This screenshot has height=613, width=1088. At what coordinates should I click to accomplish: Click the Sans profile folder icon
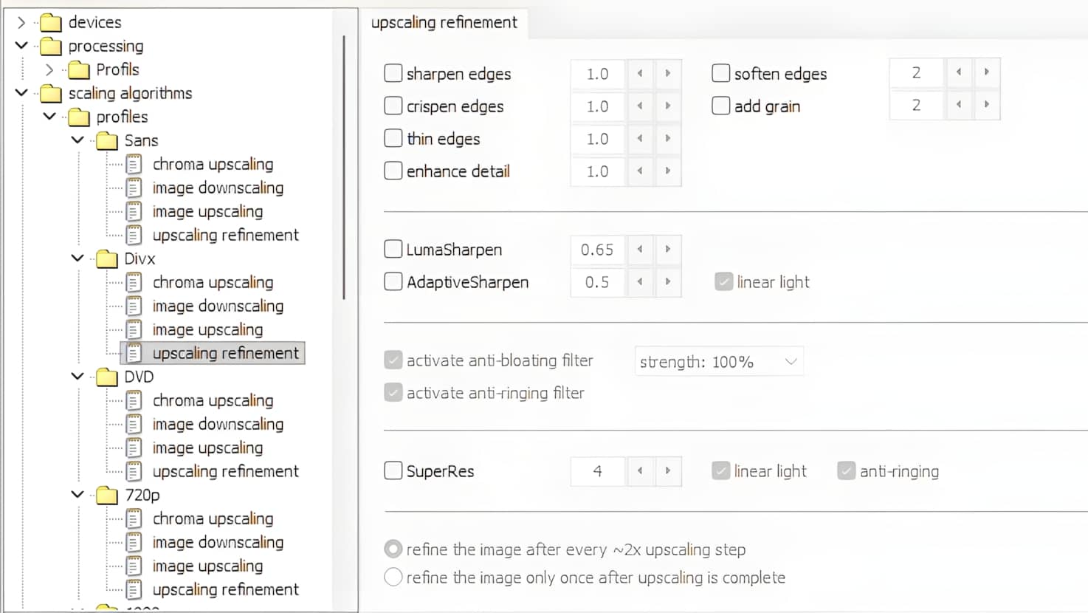[x=107, y=141]
